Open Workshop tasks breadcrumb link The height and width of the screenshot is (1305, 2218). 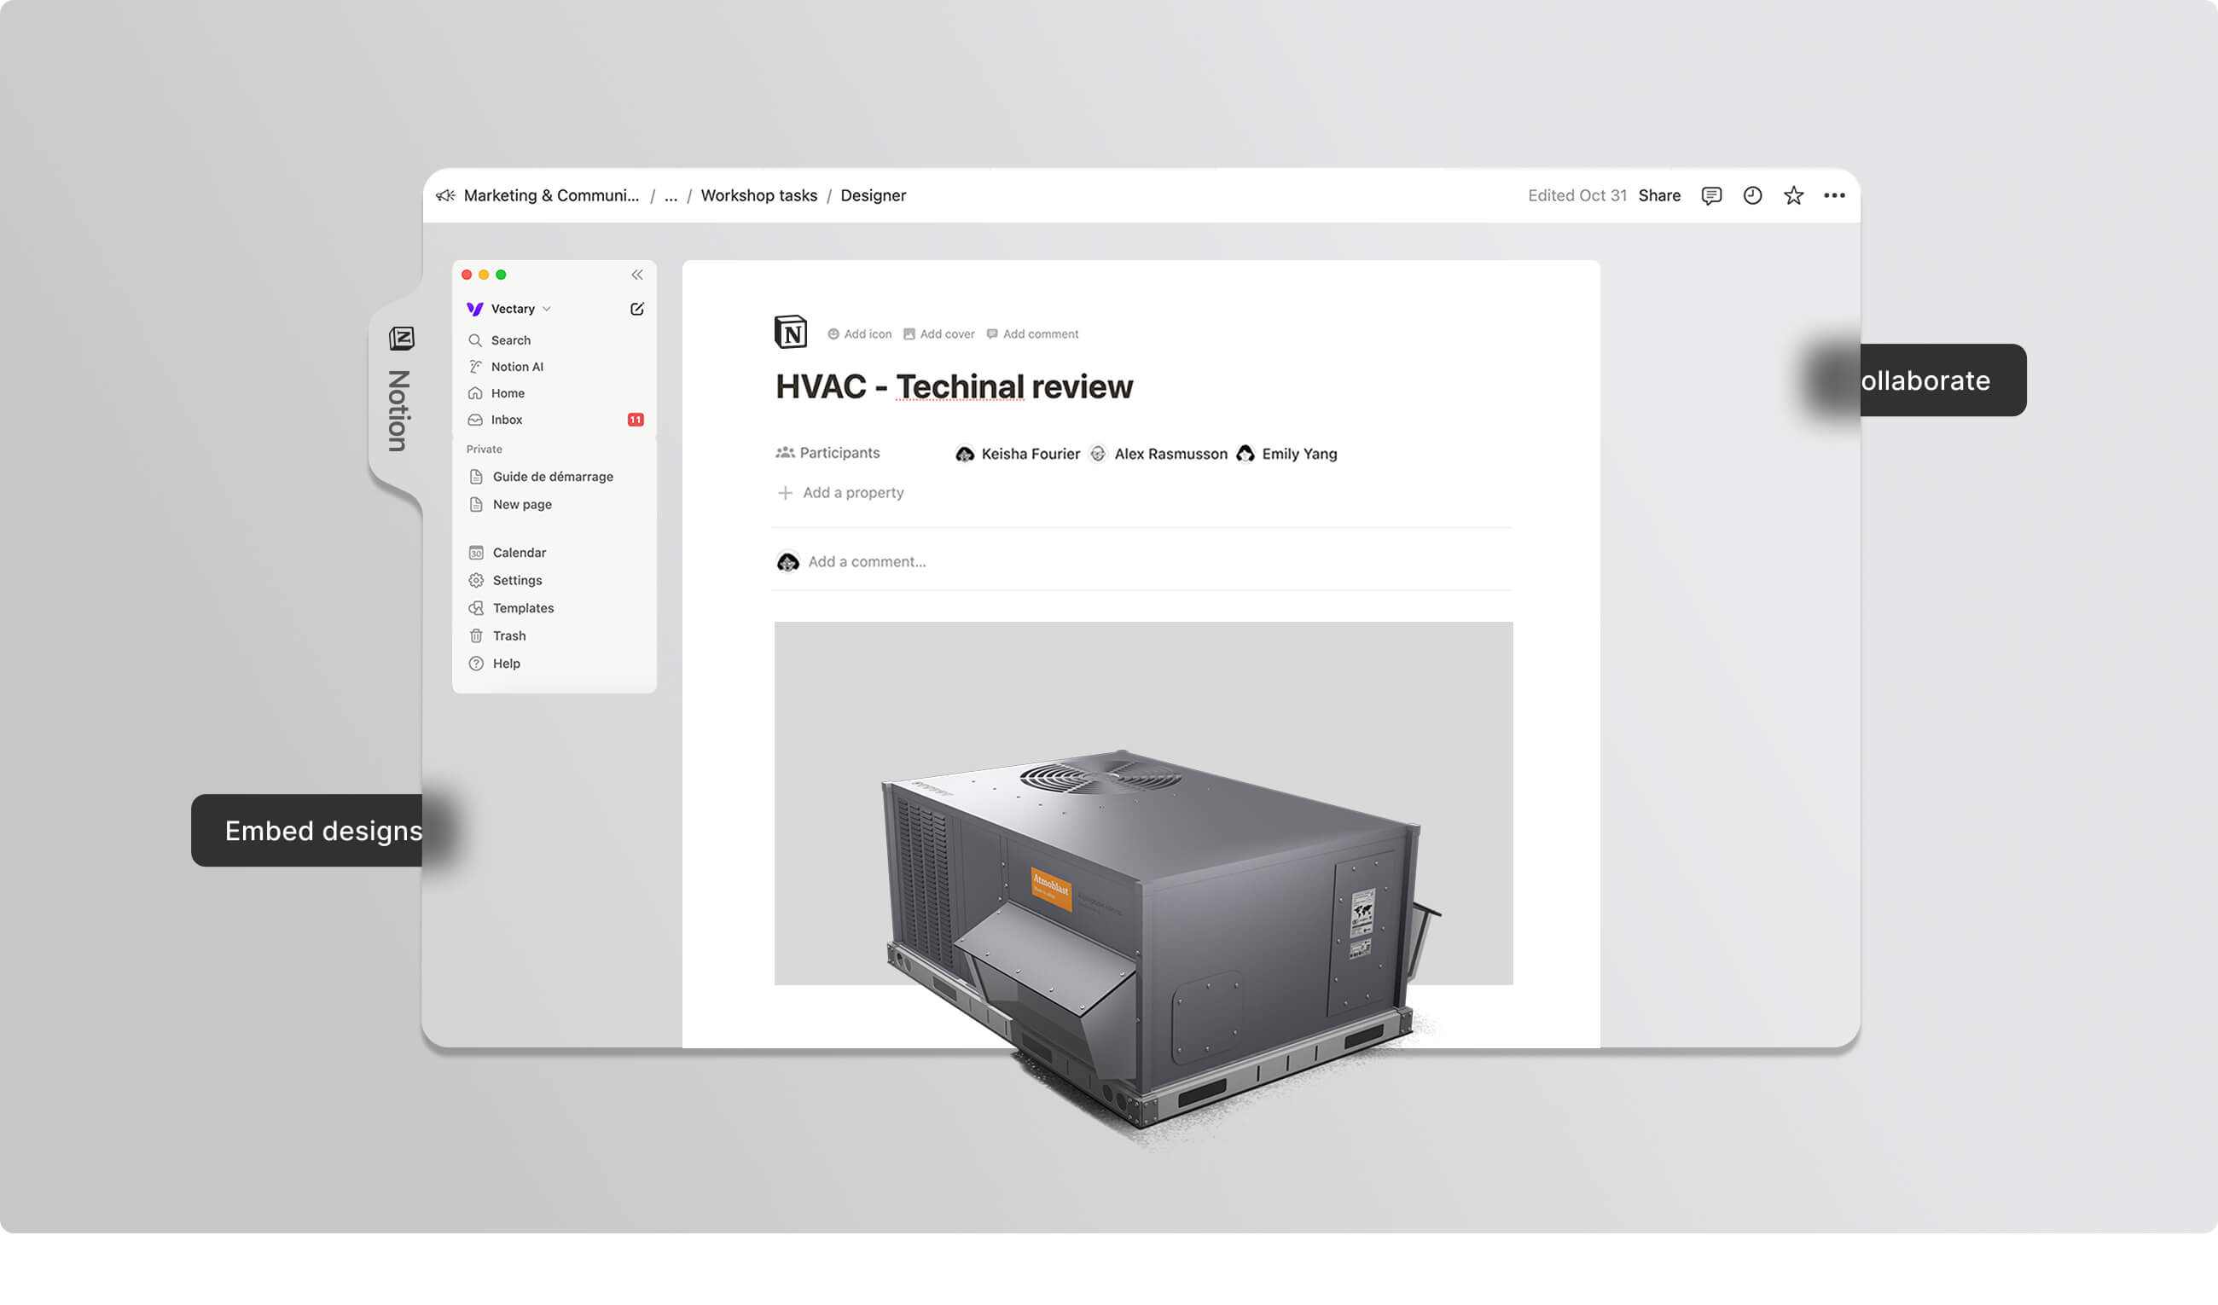tap(758, 195)
